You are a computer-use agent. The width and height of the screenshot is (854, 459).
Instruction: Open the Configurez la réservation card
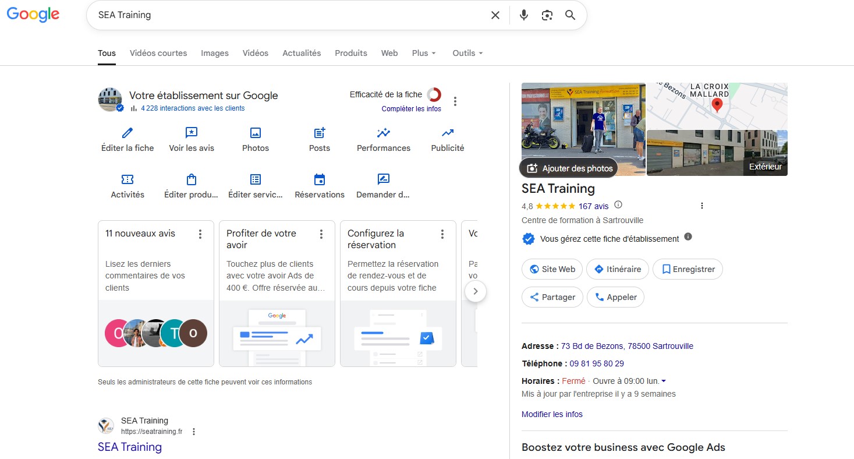tap(398, 294)
